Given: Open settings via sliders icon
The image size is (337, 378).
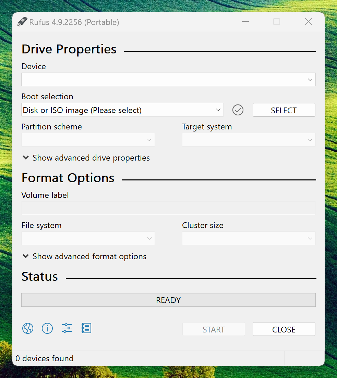Looking at the screenshot, I should 67,329.
